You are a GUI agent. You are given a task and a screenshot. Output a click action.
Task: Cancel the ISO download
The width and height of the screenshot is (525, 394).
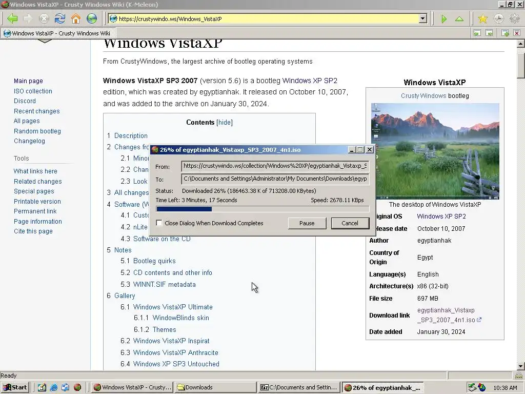(x=350, y=223)
